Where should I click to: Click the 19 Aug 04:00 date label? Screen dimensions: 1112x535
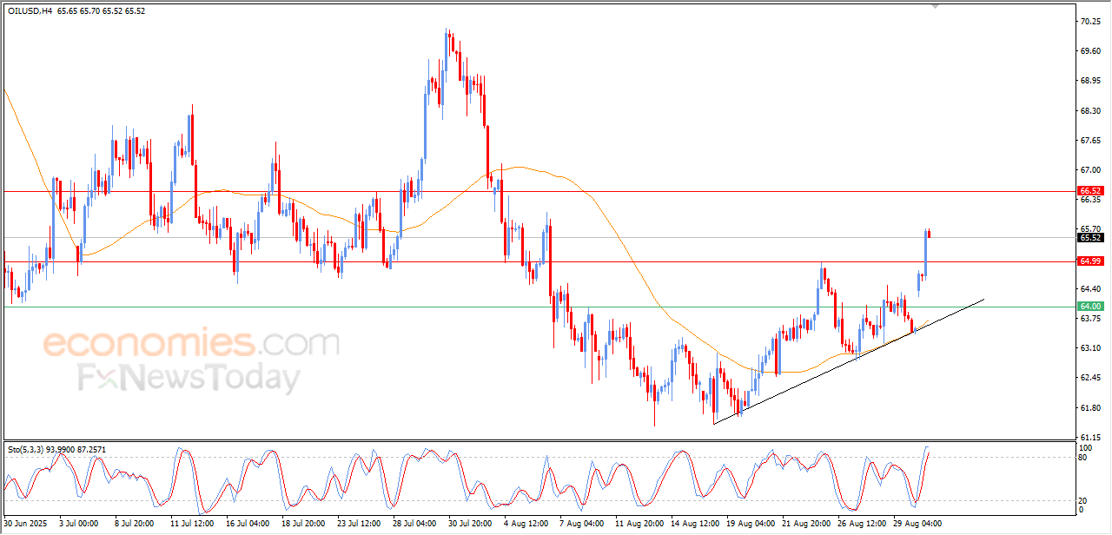pos(750,525)
